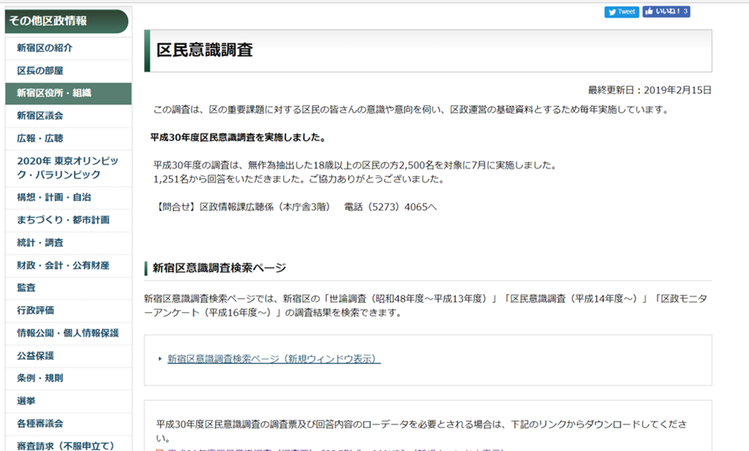Click the Facebook いいね! like button
Image resolution: width=749 pixels, height=451 pixels.
[666, 11]
